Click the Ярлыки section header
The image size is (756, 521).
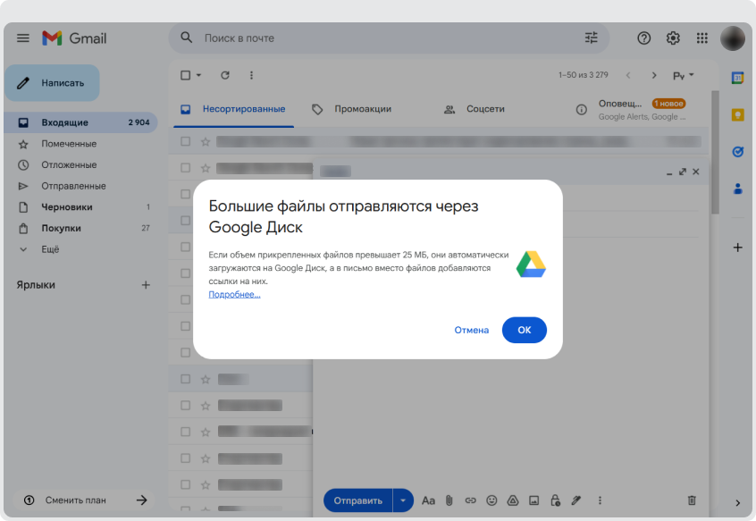pyautogui.click(x=36, y=285)
